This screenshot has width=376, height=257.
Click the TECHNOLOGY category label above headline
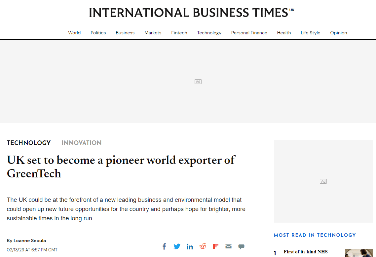(x=29, y=143)
